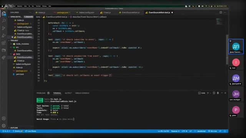Close the terminal panel
The image size is (246, 138).
tap(226, 93)
